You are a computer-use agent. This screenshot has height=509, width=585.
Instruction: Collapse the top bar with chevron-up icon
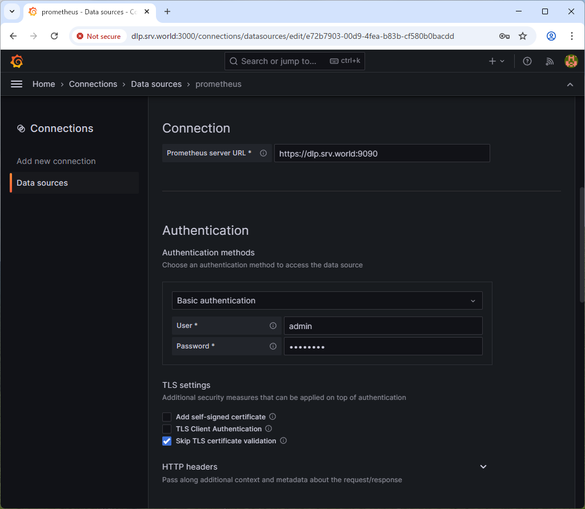tap(570, 85)
